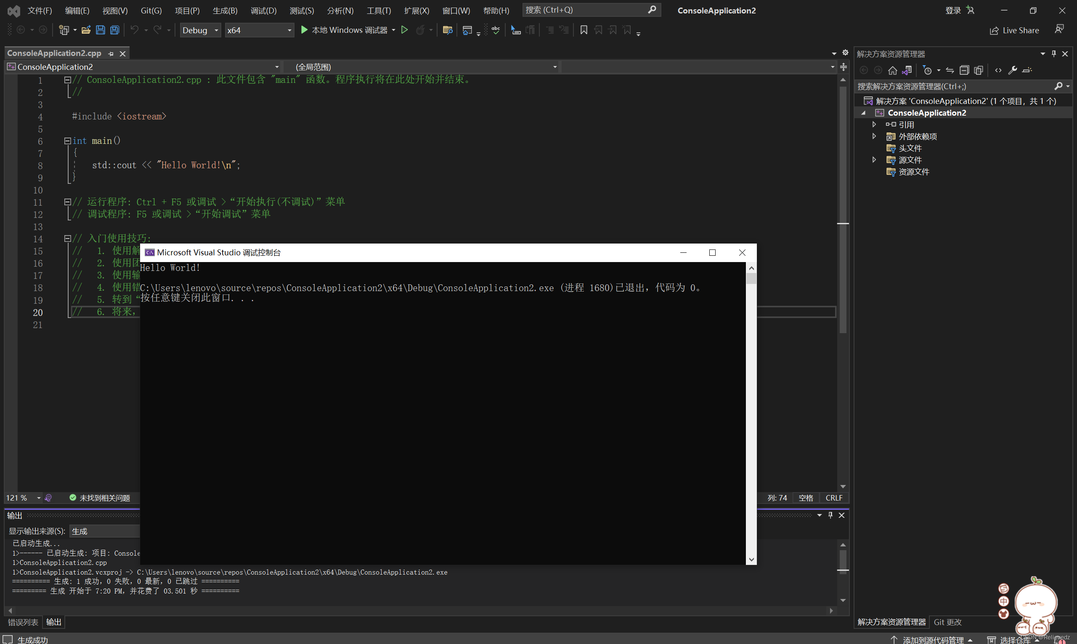Pin the 解决方案资源管理器 panel
This screenshot has height=644, width=1077.
[1053, 53]
